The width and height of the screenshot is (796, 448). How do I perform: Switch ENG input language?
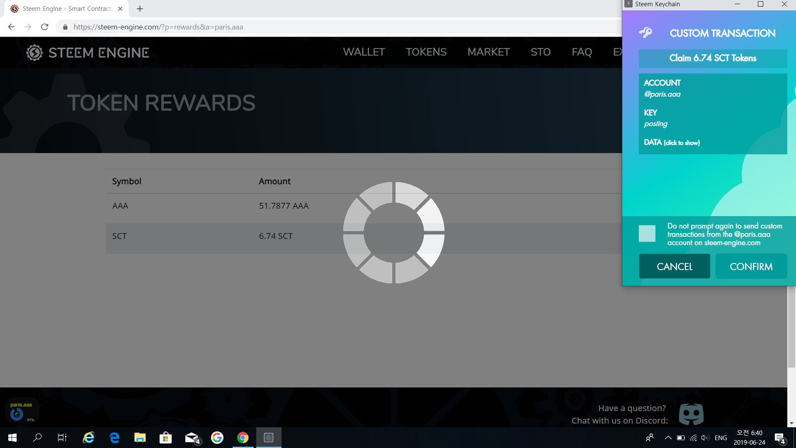point(721,438)
